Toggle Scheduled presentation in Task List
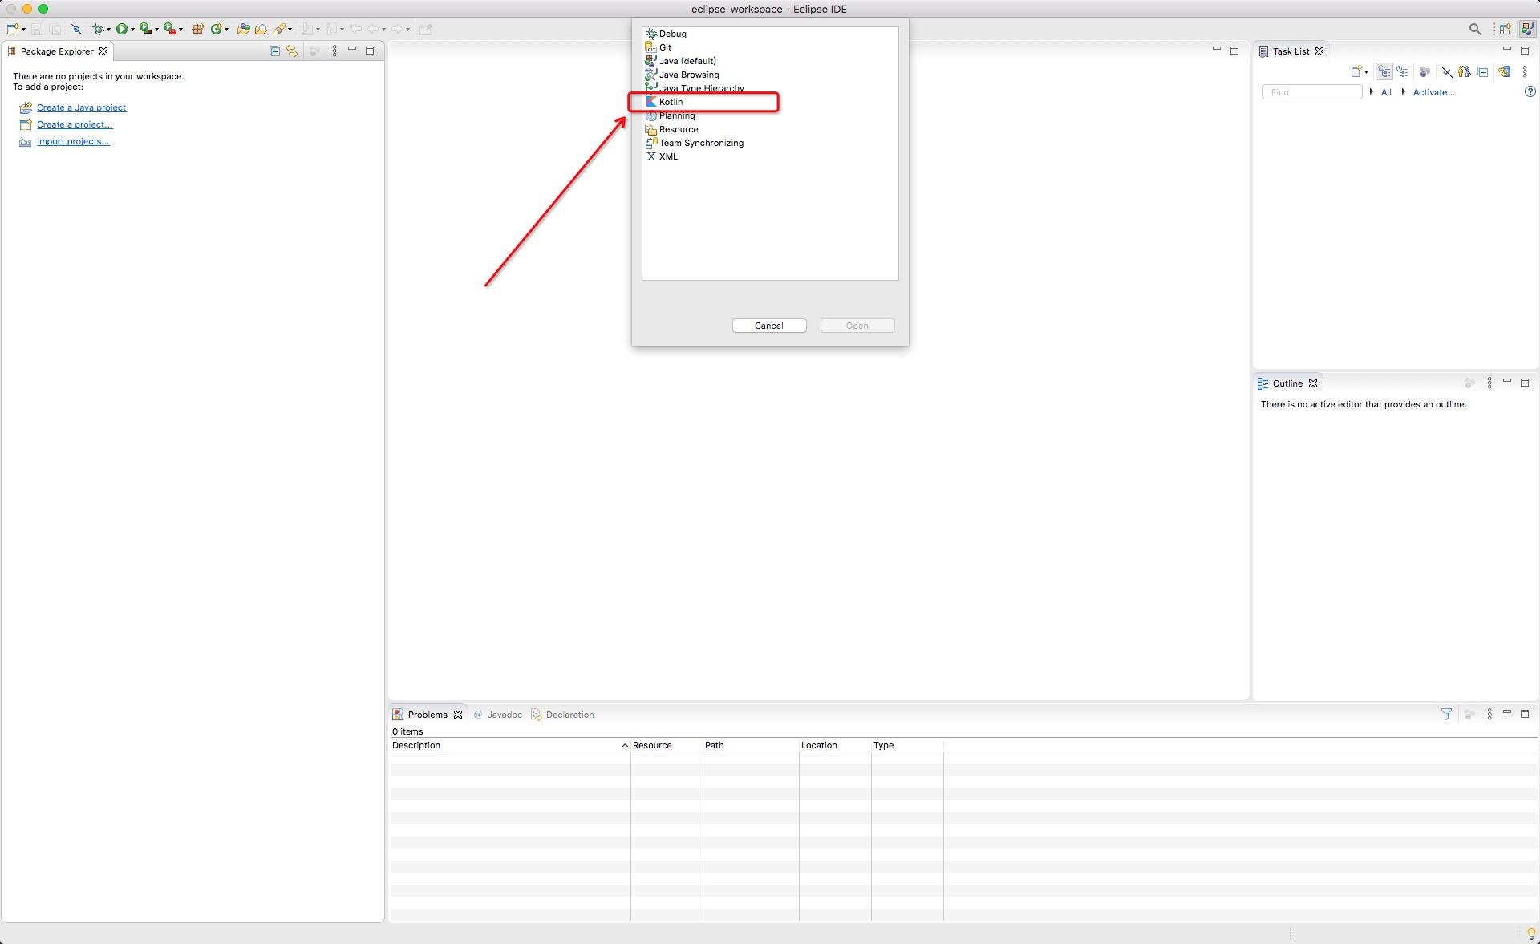1540x944 pixels. pyautogui.click(x=1402, y=71)
